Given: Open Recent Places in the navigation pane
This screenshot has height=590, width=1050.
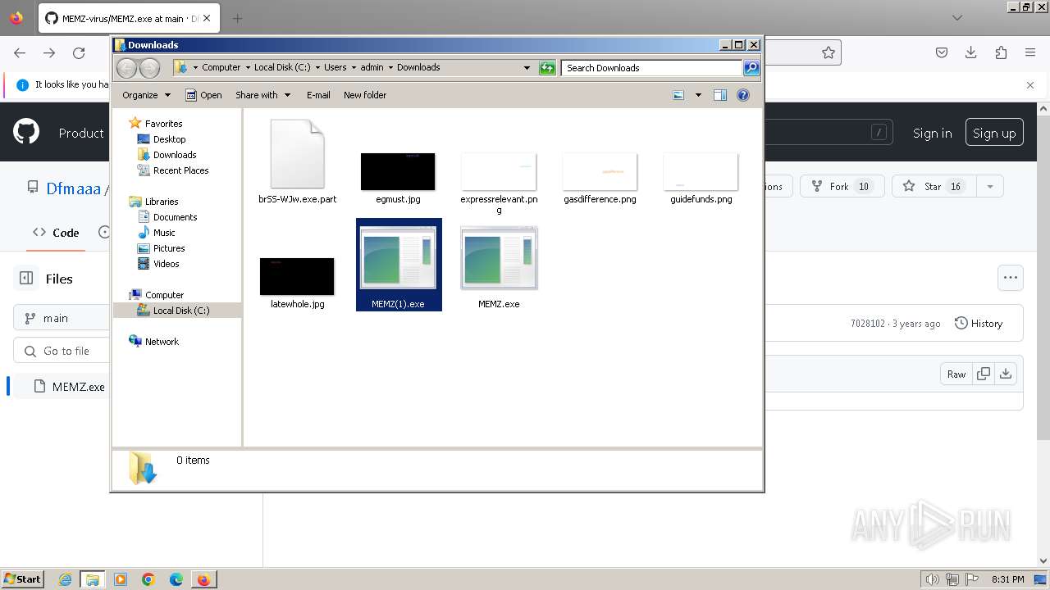Looking at the screenshot, I should (x=180, y=170).
